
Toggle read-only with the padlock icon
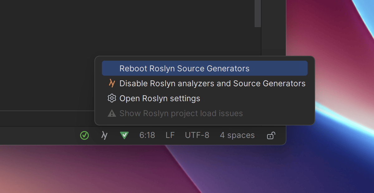coord(271,135)
